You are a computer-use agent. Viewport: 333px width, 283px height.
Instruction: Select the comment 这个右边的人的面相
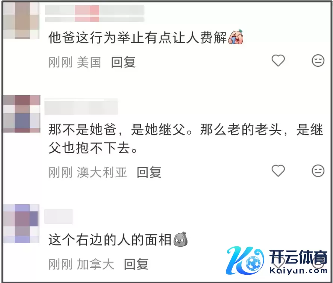pyautogui.click(x=110, y=240)
